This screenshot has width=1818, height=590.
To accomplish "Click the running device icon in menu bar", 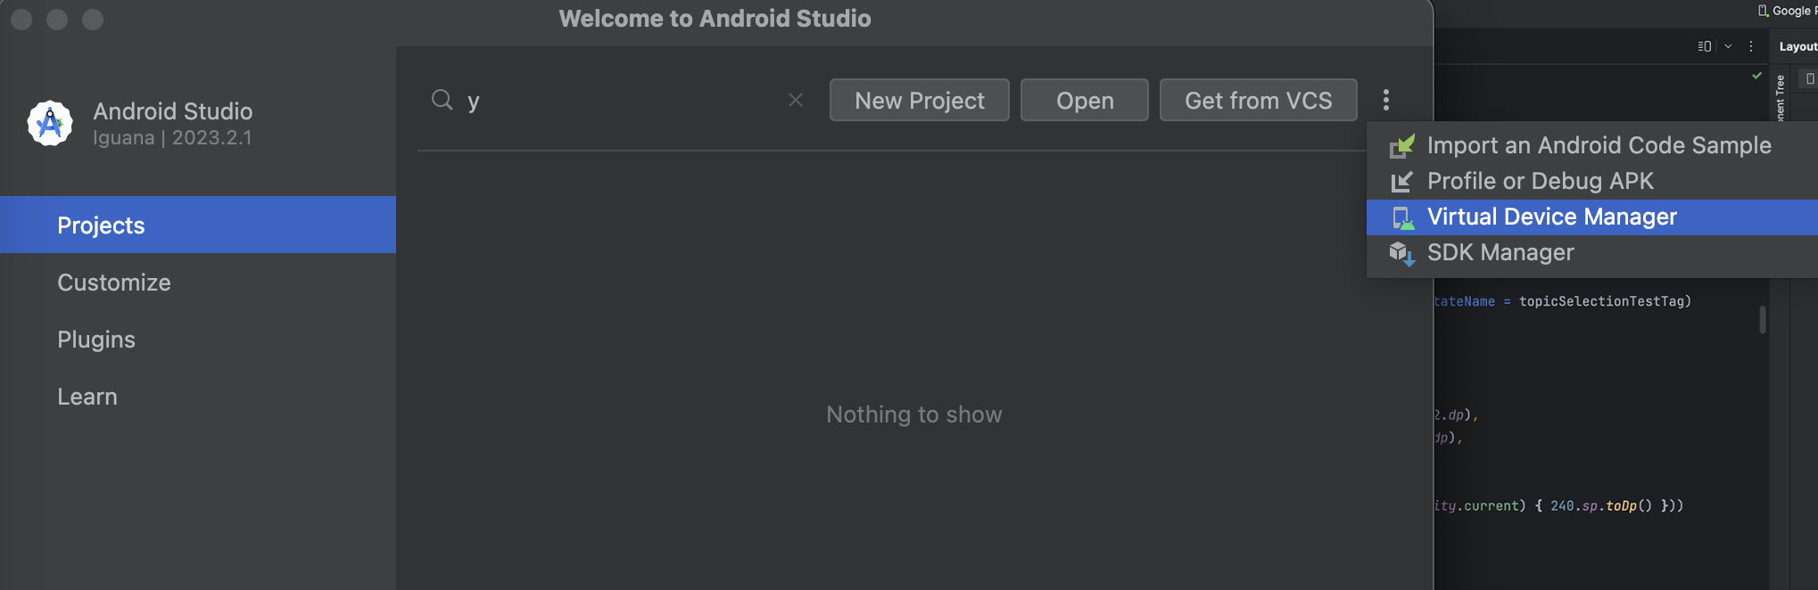I will click(x=1762, y=11).
